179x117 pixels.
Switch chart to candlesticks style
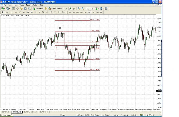[x=70, y=9]
